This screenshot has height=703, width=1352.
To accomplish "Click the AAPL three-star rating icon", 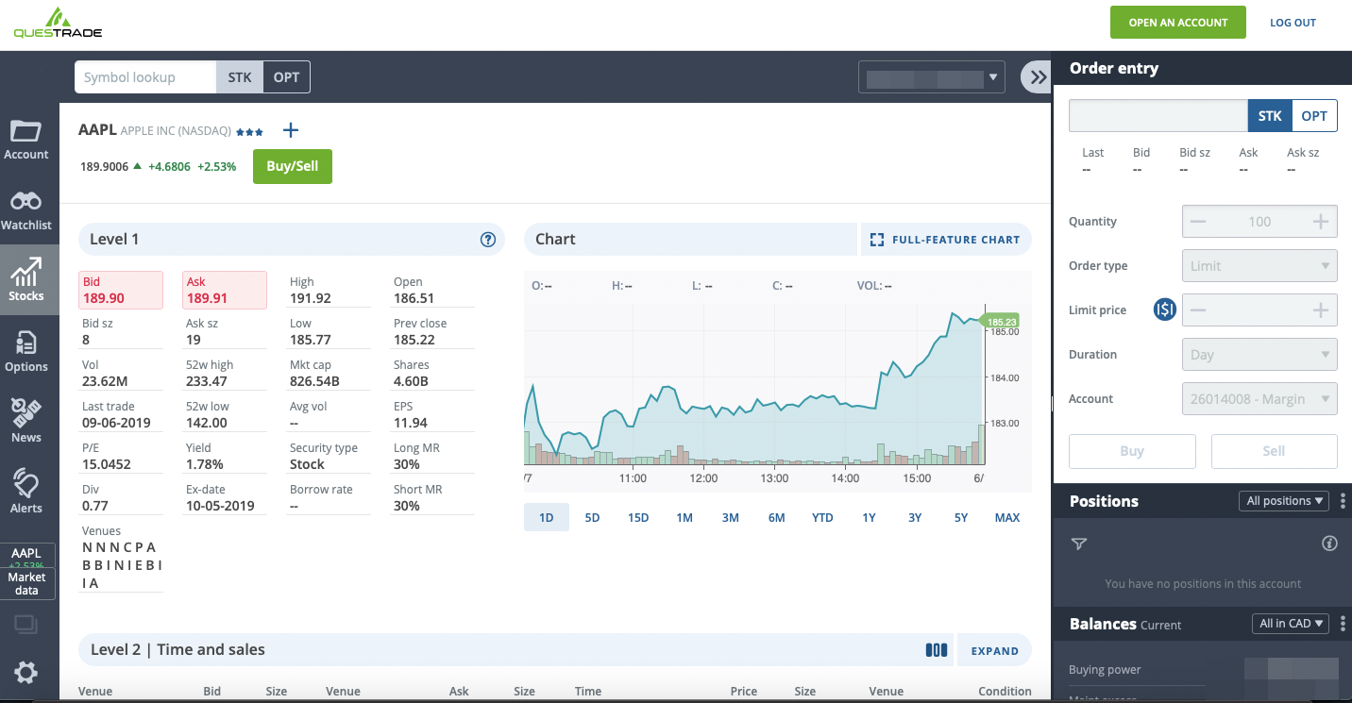I will point(249,132).
